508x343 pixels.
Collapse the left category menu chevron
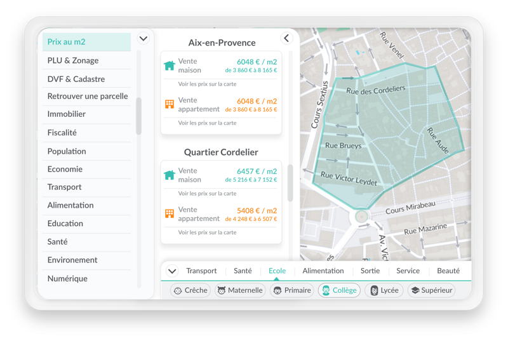coord(144,39)
